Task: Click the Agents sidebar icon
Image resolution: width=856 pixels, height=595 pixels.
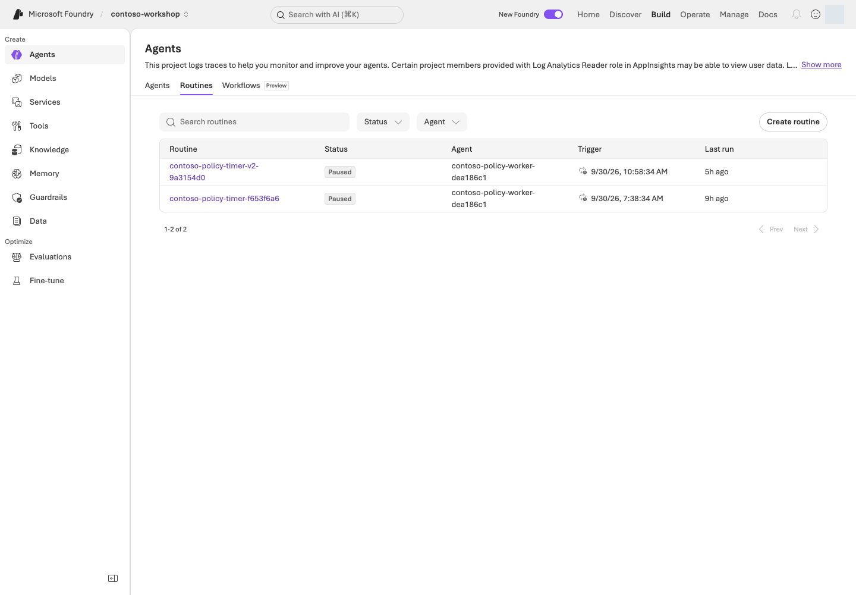Action: pos(17,55)
